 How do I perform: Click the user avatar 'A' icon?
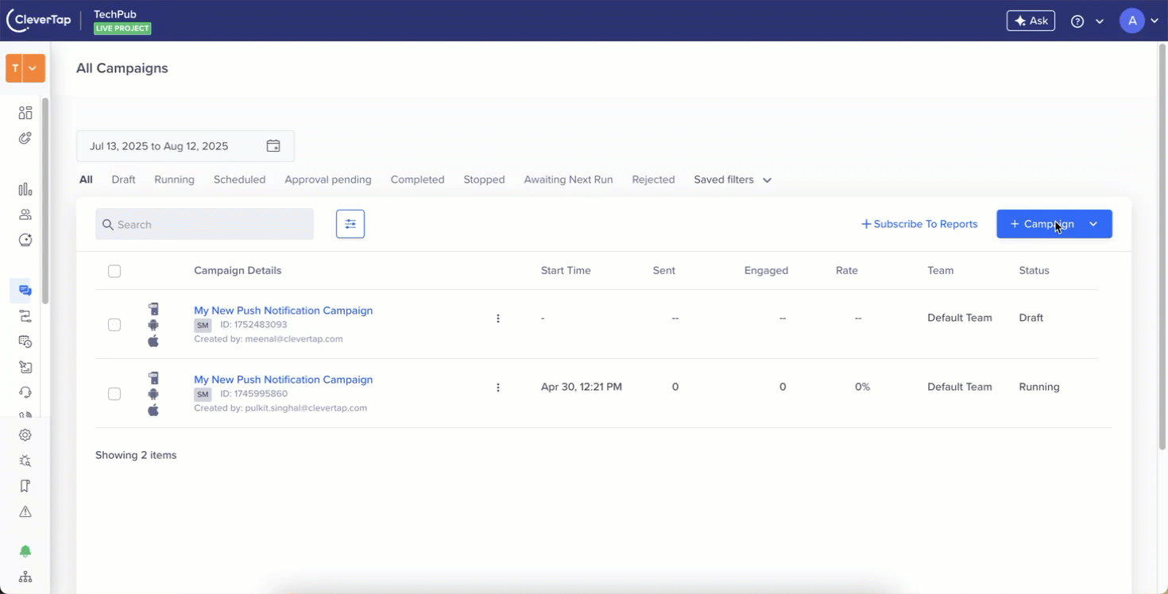pos(1132,21)
